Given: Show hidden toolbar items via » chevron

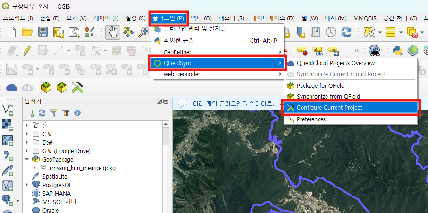Looking at the screenshot, I should pos(356,50).
